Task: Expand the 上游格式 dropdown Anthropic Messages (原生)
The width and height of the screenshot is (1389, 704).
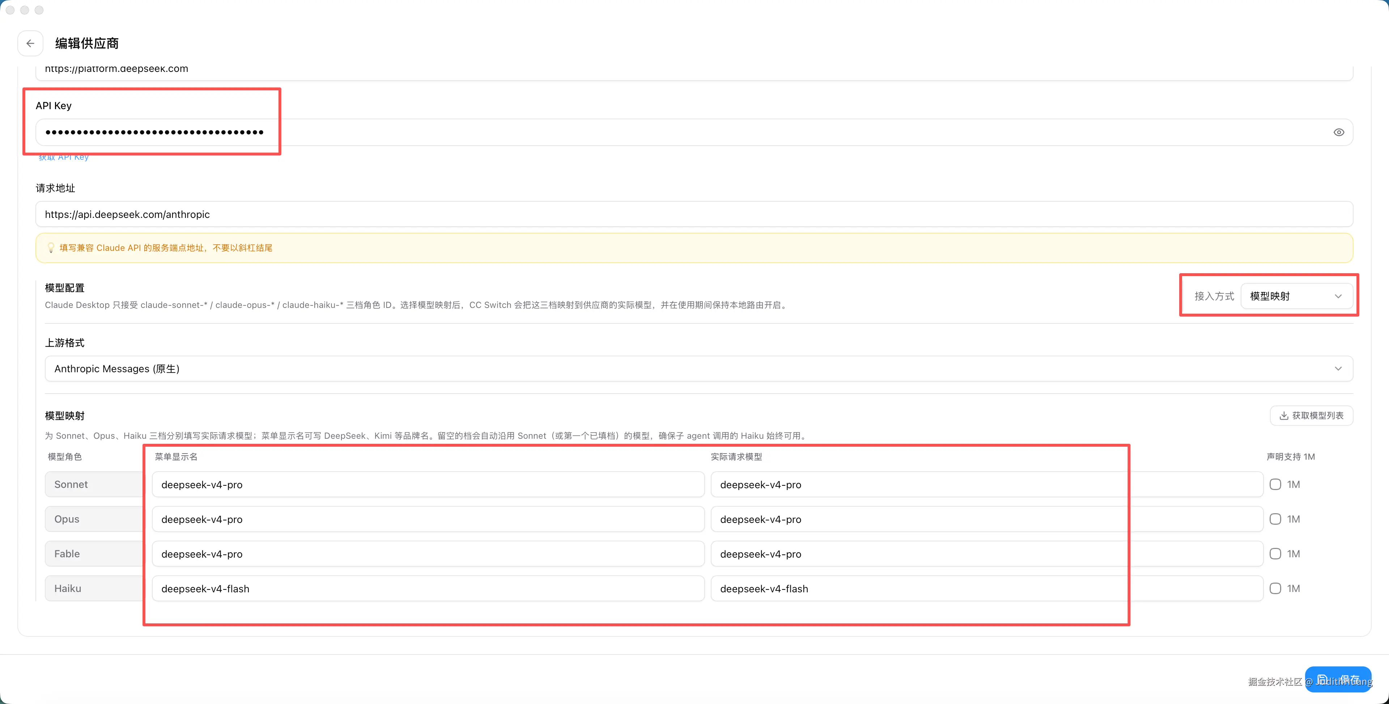Action: click(x=699, y=368)
